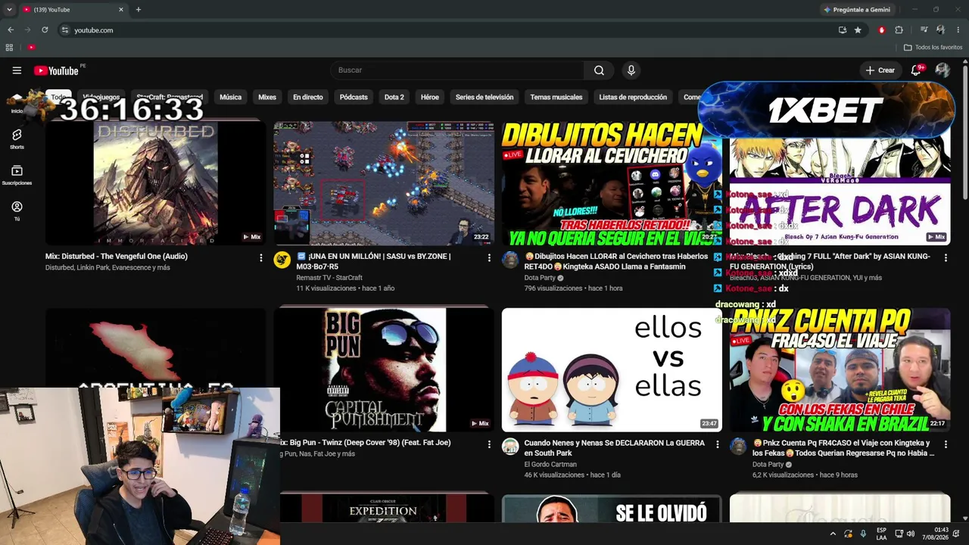Open the YouTube notifications bell
The image size is (969, 545).
[x=916, y=70]
